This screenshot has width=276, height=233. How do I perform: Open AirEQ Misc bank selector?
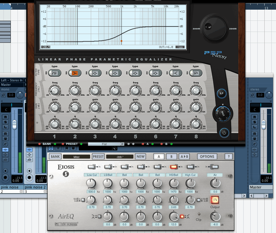[x=76, y=157]
